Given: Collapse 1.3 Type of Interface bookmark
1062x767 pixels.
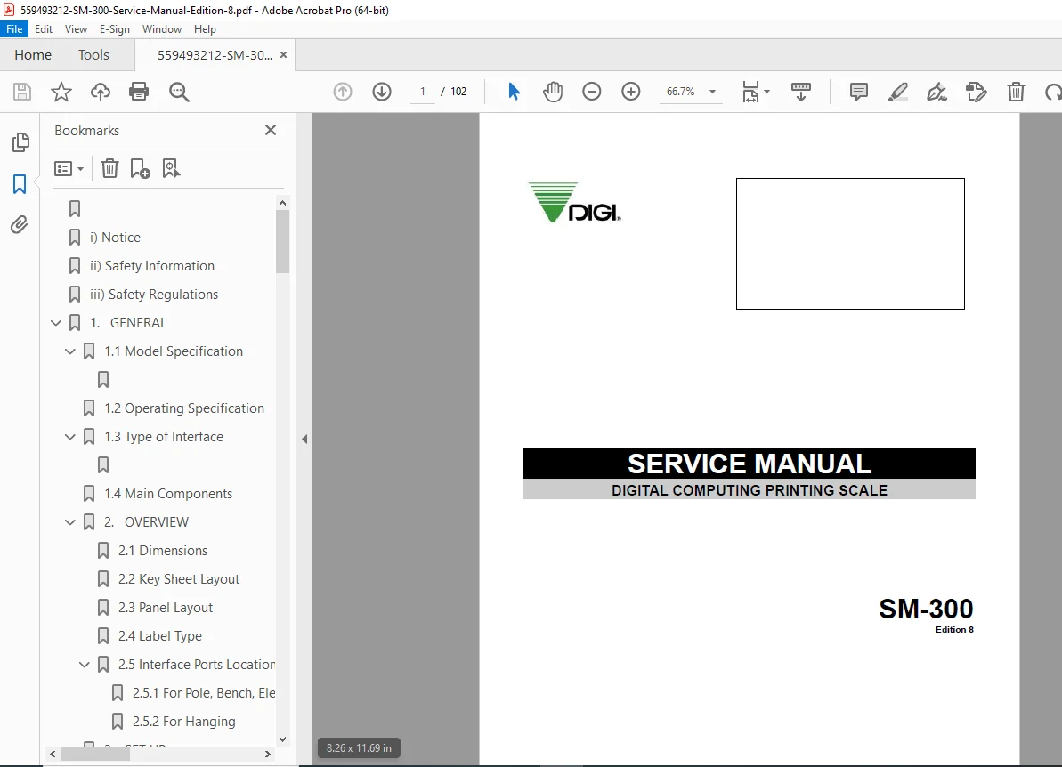Looking at the screenshot, I should (x=69, y=437).
